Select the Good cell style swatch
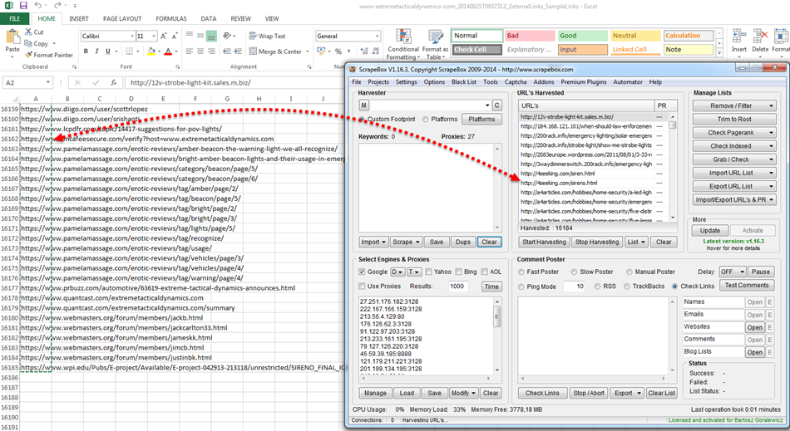Viewport: 790px width, 431px height. coord(582,36)
